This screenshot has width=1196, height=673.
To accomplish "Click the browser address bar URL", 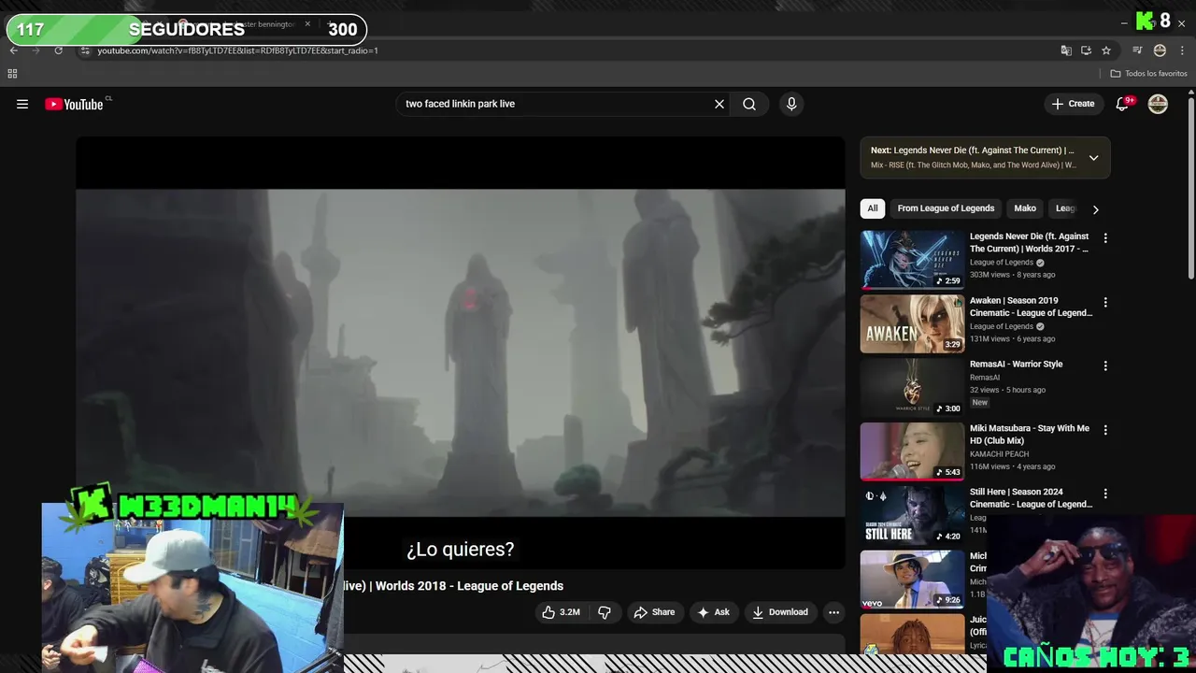I will pos(238,50).
